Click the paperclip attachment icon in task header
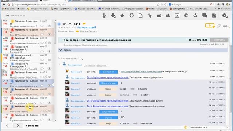This screenshot has height=131, width=233. coord(219,26)
